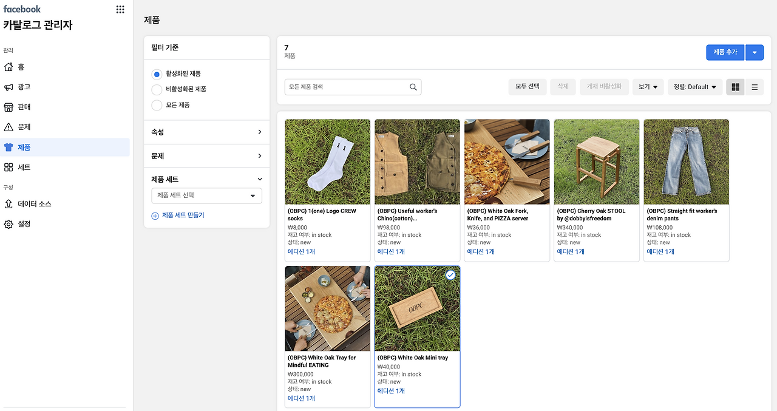Image resolution: width=777 pixels, height=411 pixels.
Task: Switch to list view icon
Action: point(755,87)
